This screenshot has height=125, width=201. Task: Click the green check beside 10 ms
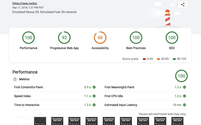pos(184,105)
